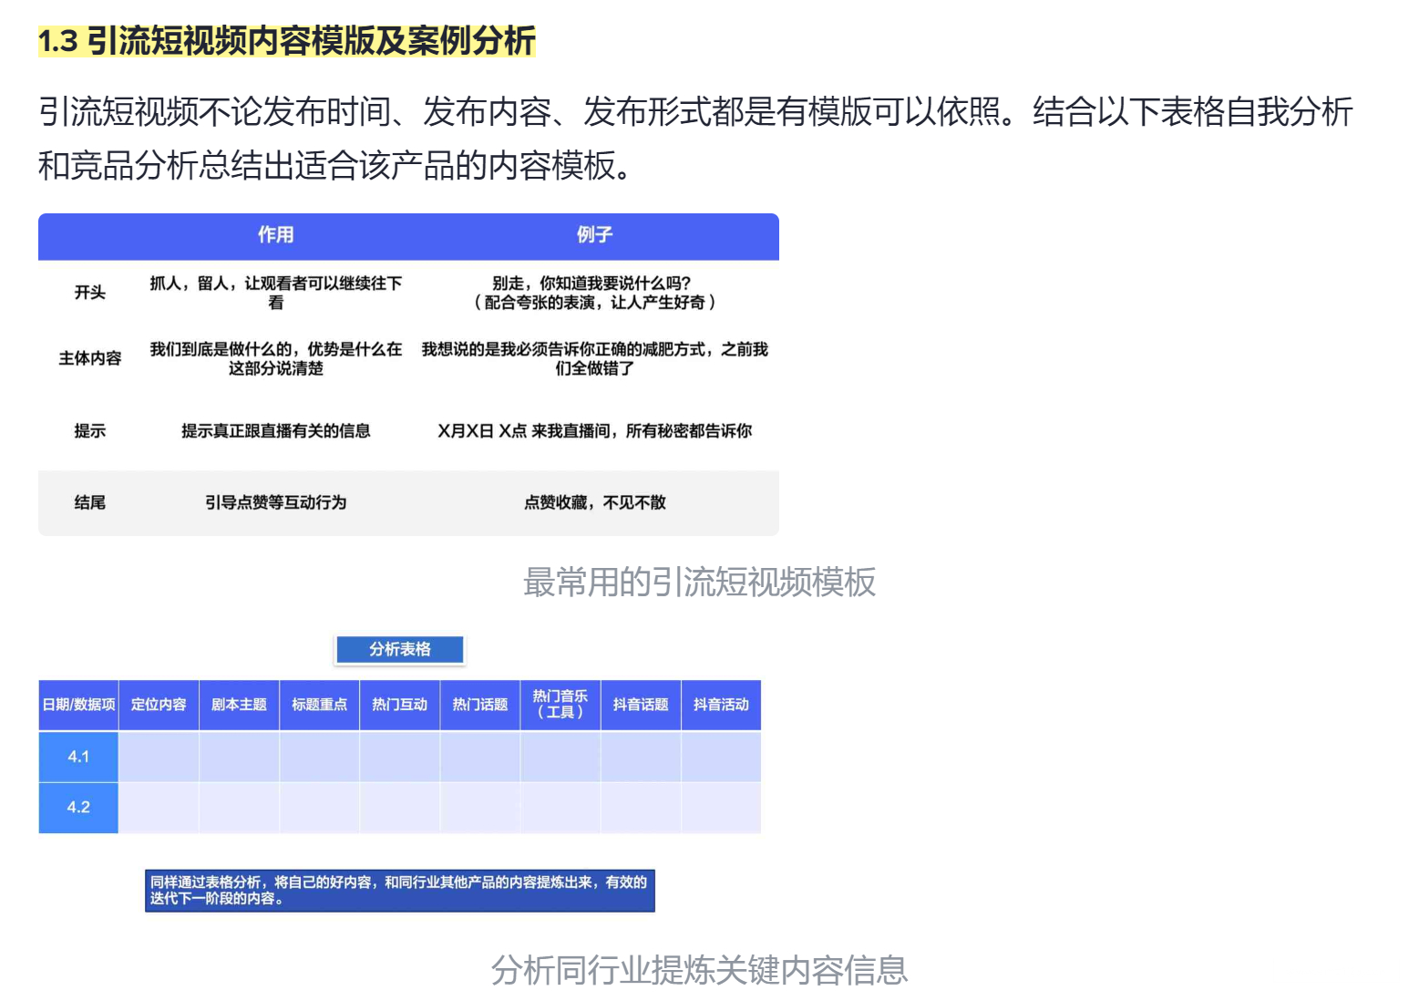Viewport: 1419px width, 1001px height.
Task: Select the 热门音乐（工具）header cell
Action: tap(560, 705)
